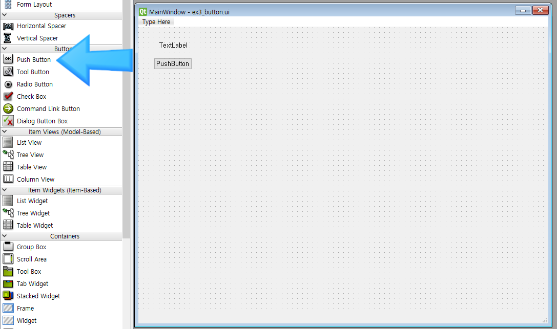The height and width of the screenshot is (329, 557).
Task: Select the Dialog Button Box icon
Action: coord(8,121)
